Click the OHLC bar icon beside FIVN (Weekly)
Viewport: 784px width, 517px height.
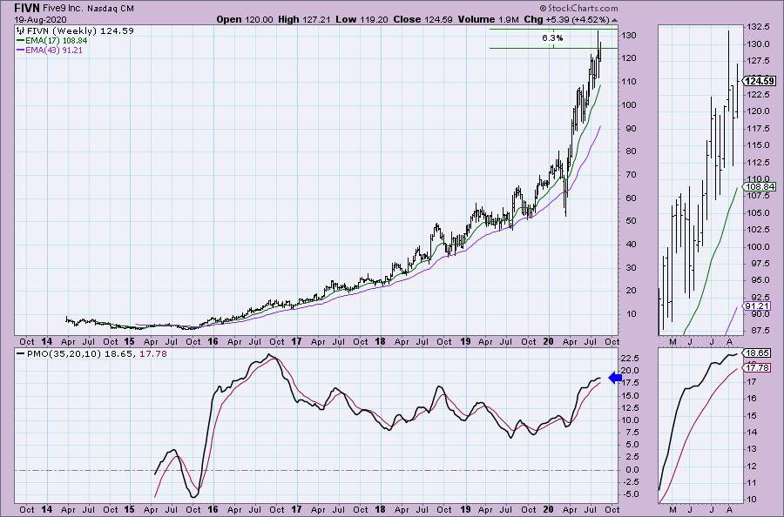pos(21,31)
